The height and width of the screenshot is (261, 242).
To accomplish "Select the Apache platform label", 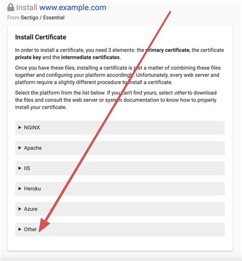I will [33, 148].
